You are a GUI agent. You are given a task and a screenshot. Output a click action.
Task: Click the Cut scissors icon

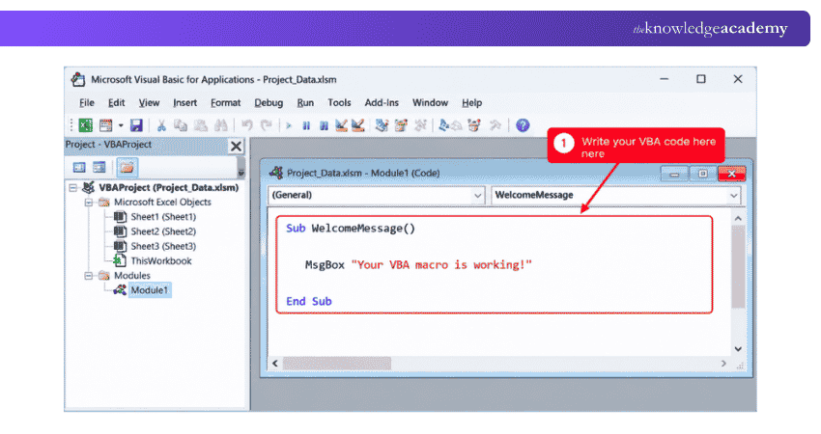click(161, 125)
